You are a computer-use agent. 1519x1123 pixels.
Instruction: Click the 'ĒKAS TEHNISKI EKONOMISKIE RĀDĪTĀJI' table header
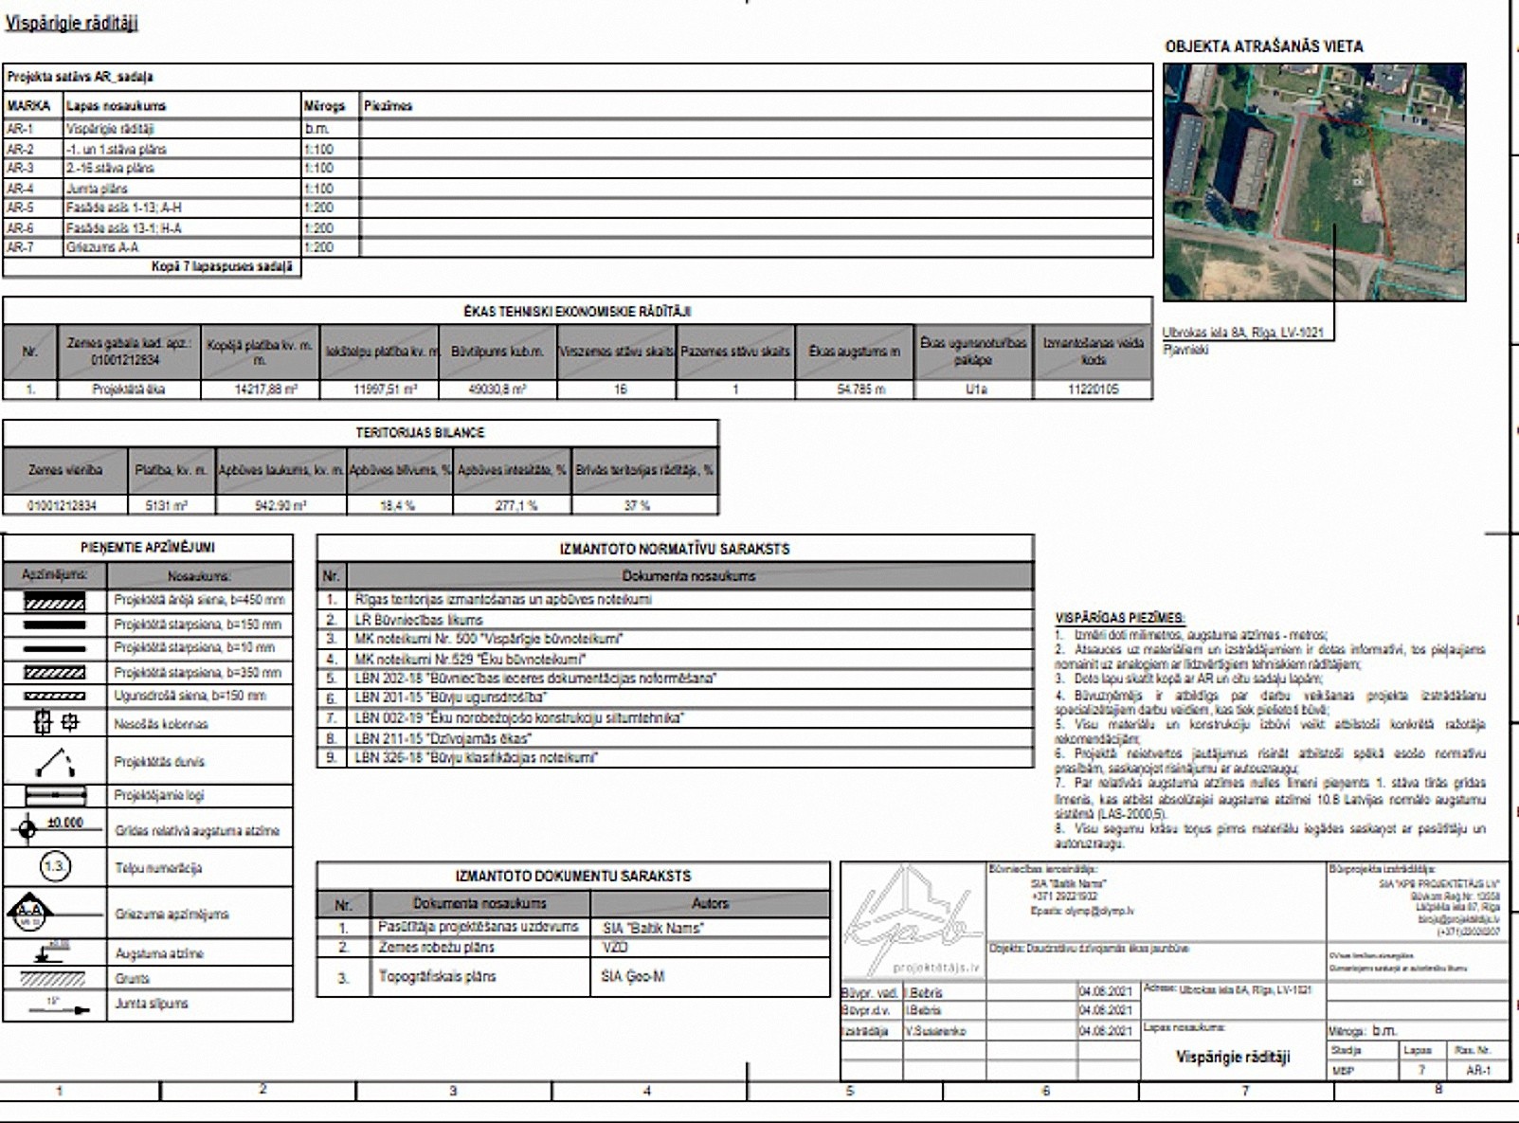click(x=577, y=311)
